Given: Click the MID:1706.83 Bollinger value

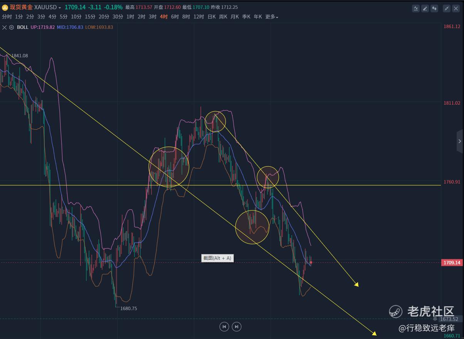Looking at the screenshot, I should (x=70, y=27).
